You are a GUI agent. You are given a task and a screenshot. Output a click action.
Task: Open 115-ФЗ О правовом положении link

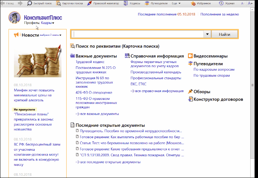(x=96, y=103)
